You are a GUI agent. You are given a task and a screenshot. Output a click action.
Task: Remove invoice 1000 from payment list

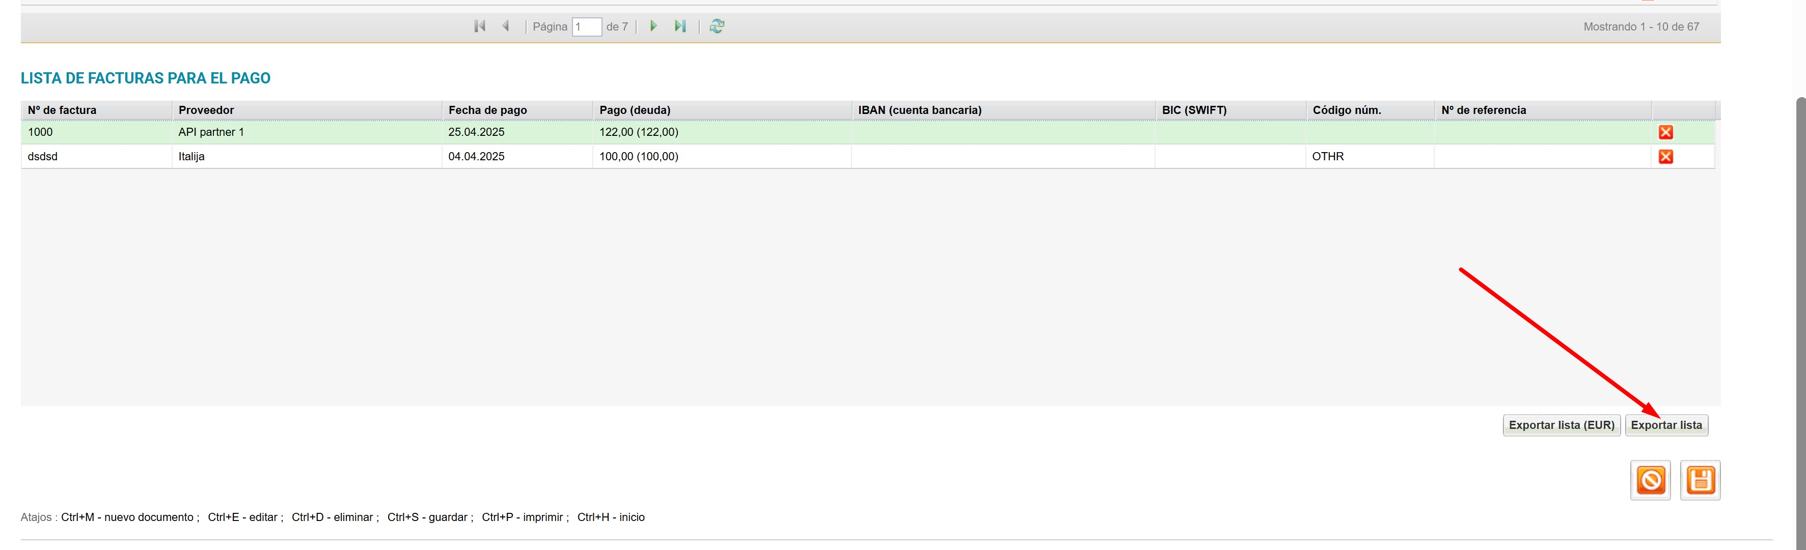pos(1665,132)
